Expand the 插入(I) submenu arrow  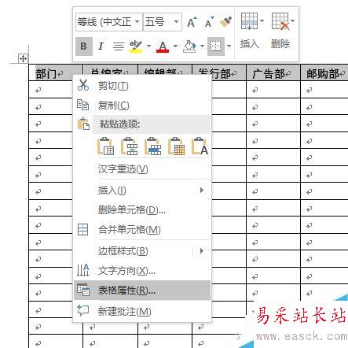coord(202,190)
